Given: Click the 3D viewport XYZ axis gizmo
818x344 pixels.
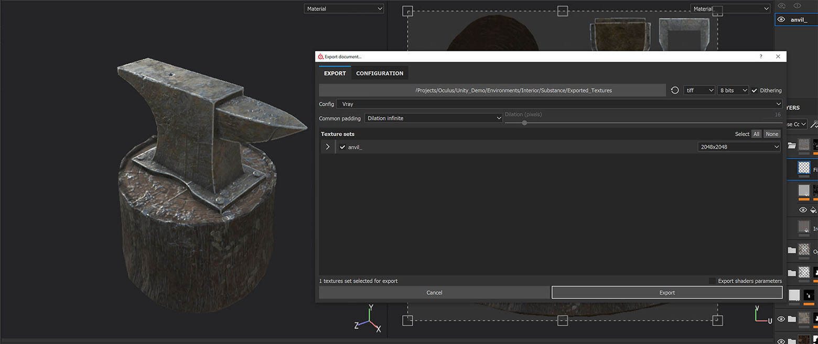Looking at the screenshot, I should [x=369, y=319].
